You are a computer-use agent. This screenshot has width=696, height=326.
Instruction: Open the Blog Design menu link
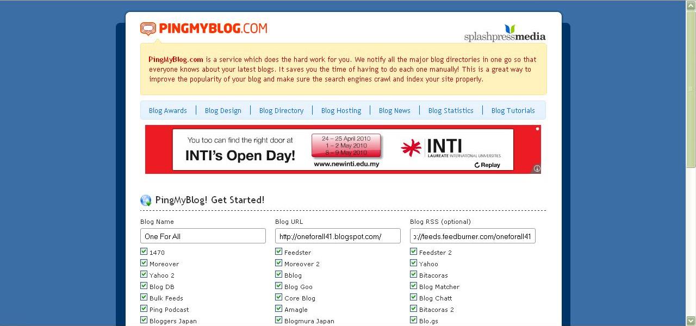click(x=223, y=110)
